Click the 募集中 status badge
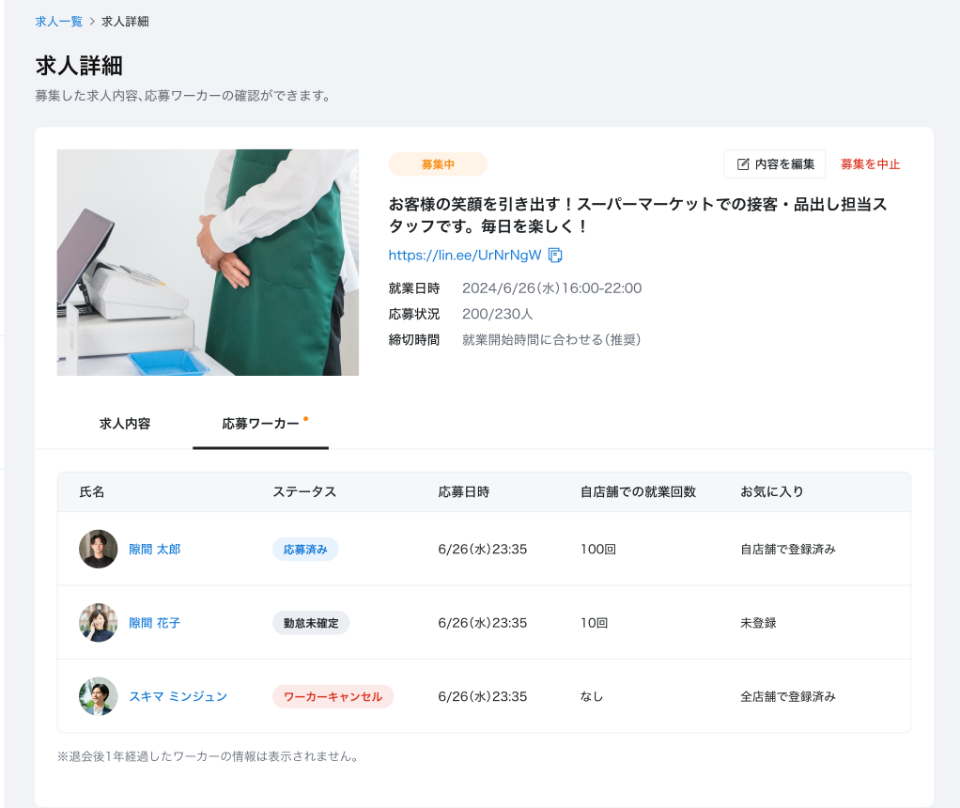Screen dimensions: 960x808 [x=438, y=164]
